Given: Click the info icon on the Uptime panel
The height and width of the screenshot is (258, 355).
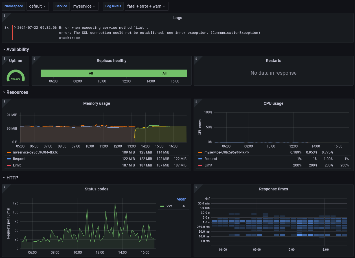Looking at the screenshot, I should [5, 59].
